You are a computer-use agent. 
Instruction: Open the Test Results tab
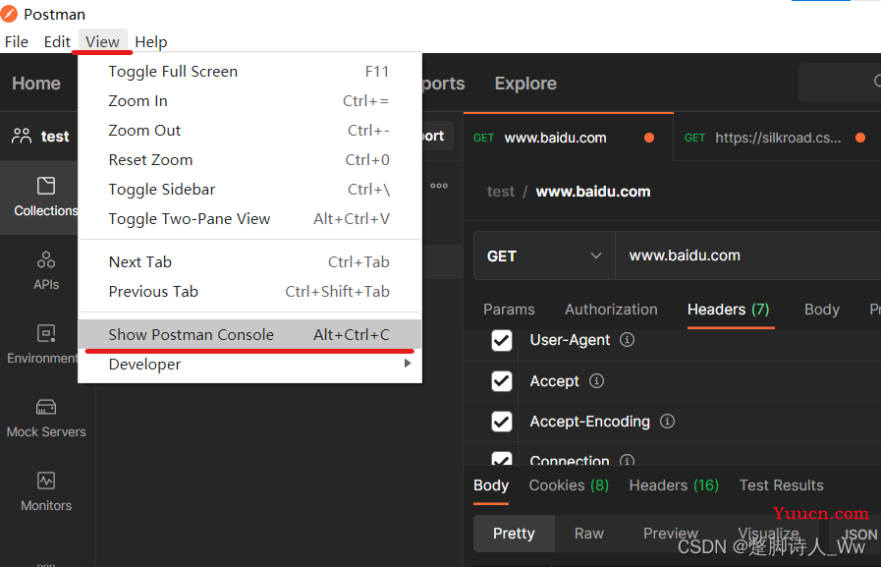pyautogui.click(x=781, y=485)
